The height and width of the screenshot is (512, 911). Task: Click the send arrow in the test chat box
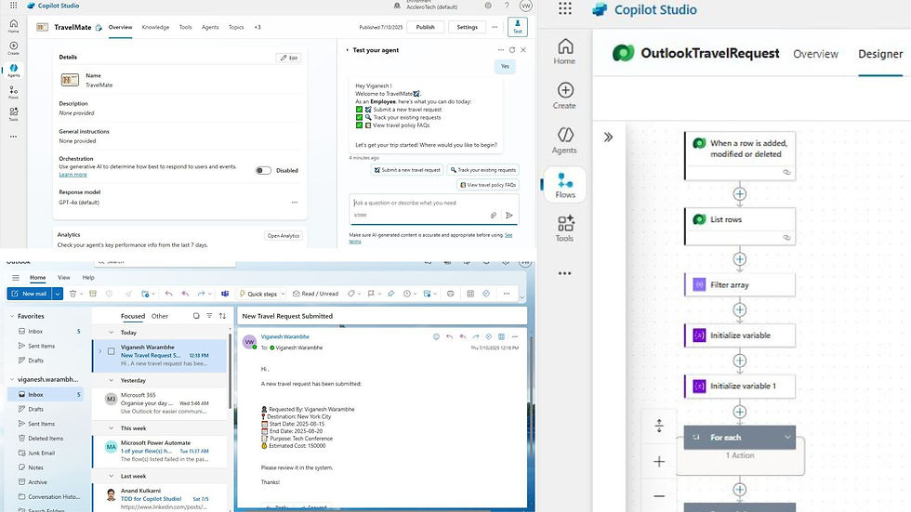(509, 215)
